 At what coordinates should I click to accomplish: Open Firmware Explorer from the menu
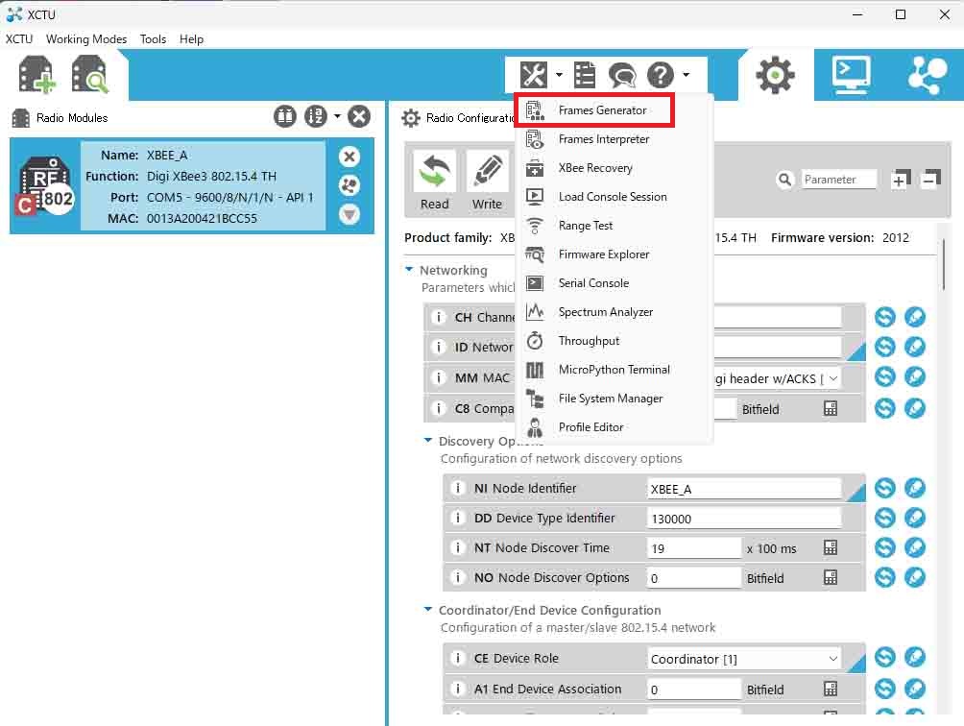click(614, 254)
